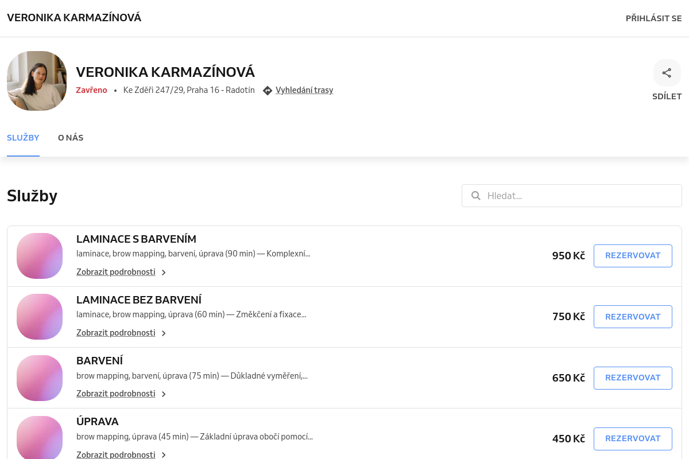This screenshot has height=459, width=689.
Task: Focus the Hledat search field
Action: 572,196
